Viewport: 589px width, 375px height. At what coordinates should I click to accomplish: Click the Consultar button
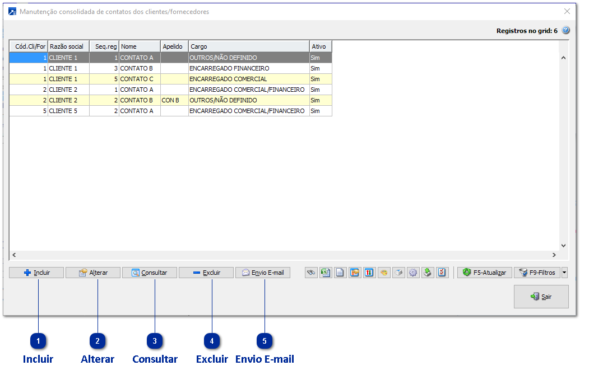pos(150,273)
